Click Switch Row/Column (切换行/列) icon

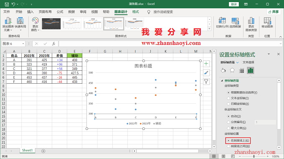click(222, 23)
